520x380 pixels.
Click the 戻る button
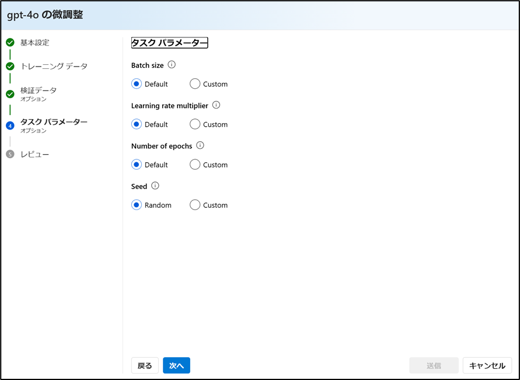point(145,365)
